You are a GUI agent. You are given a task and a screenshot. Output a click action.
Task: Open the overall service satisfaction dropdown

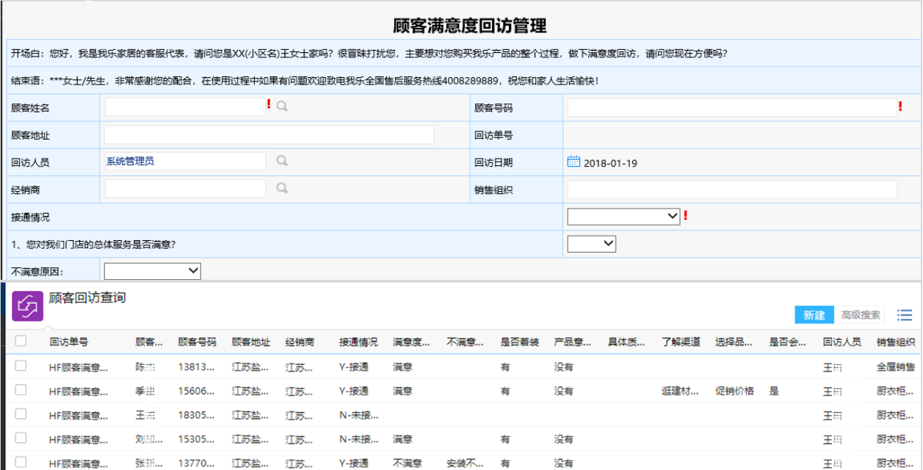(592, 244)
